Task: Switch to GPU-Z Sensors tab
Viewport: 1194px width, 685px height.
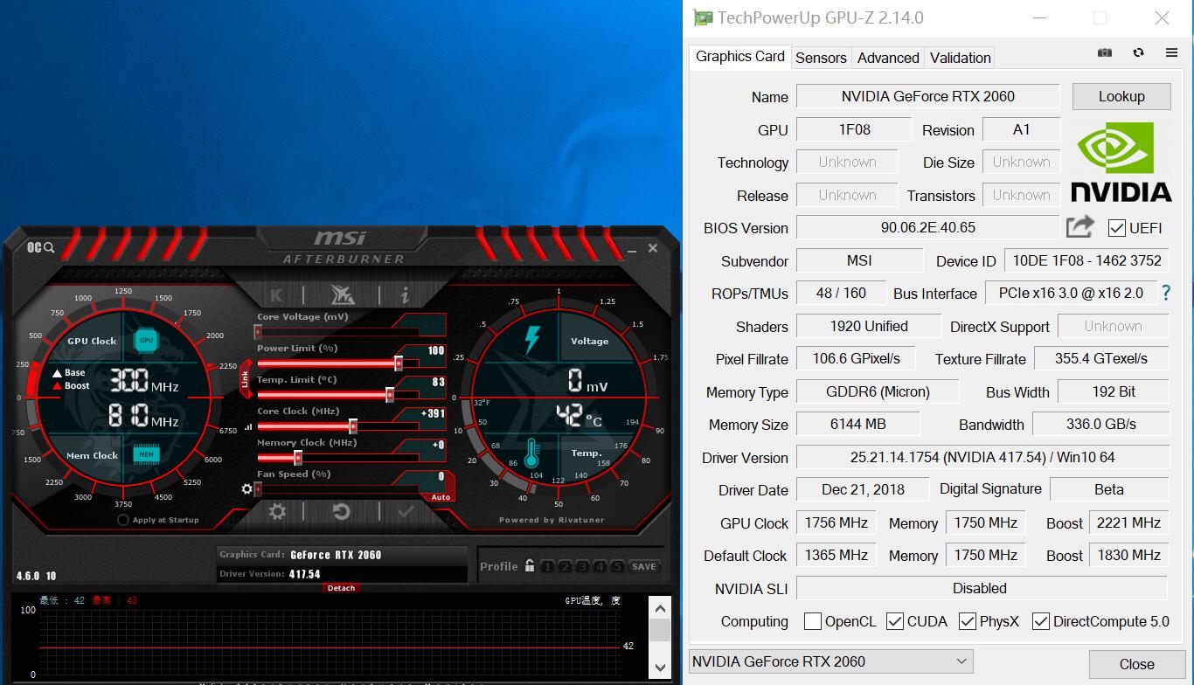Action: pyautogui.click(x=821, y=58)
